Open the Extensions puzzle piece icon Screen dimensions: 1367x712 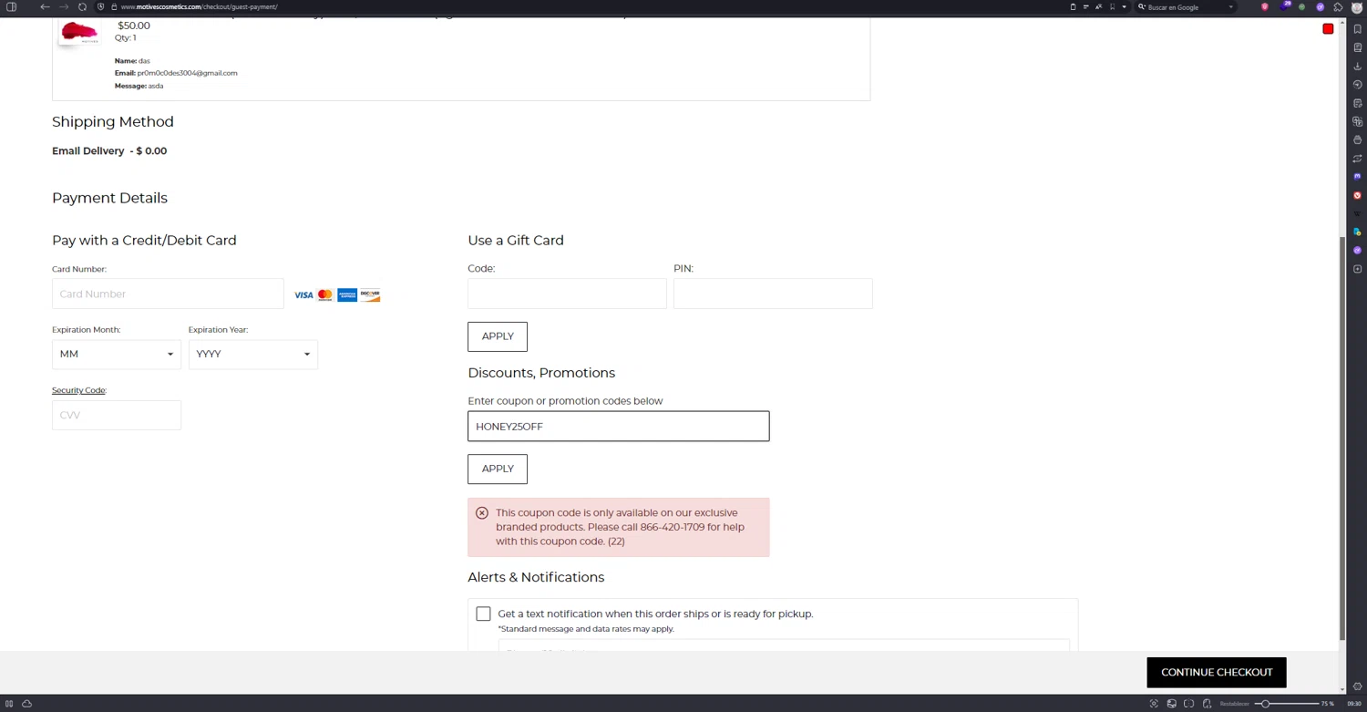[1338, 6]
